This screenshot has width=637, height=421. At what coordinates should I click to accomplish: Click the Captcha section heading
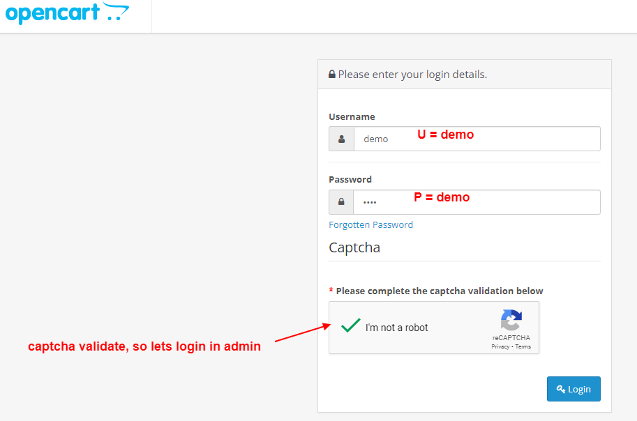coord(354,247)
